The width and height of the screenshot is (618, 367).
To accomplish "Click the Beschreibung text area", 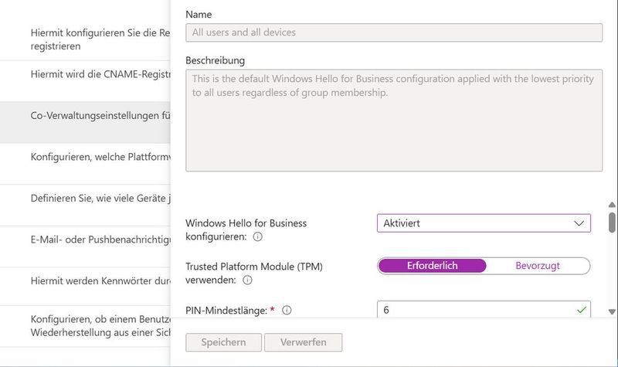I will (394, 121).
